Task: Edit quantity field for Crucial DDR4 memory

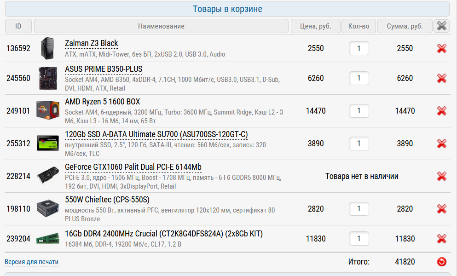Action: [x=359, y=239]
